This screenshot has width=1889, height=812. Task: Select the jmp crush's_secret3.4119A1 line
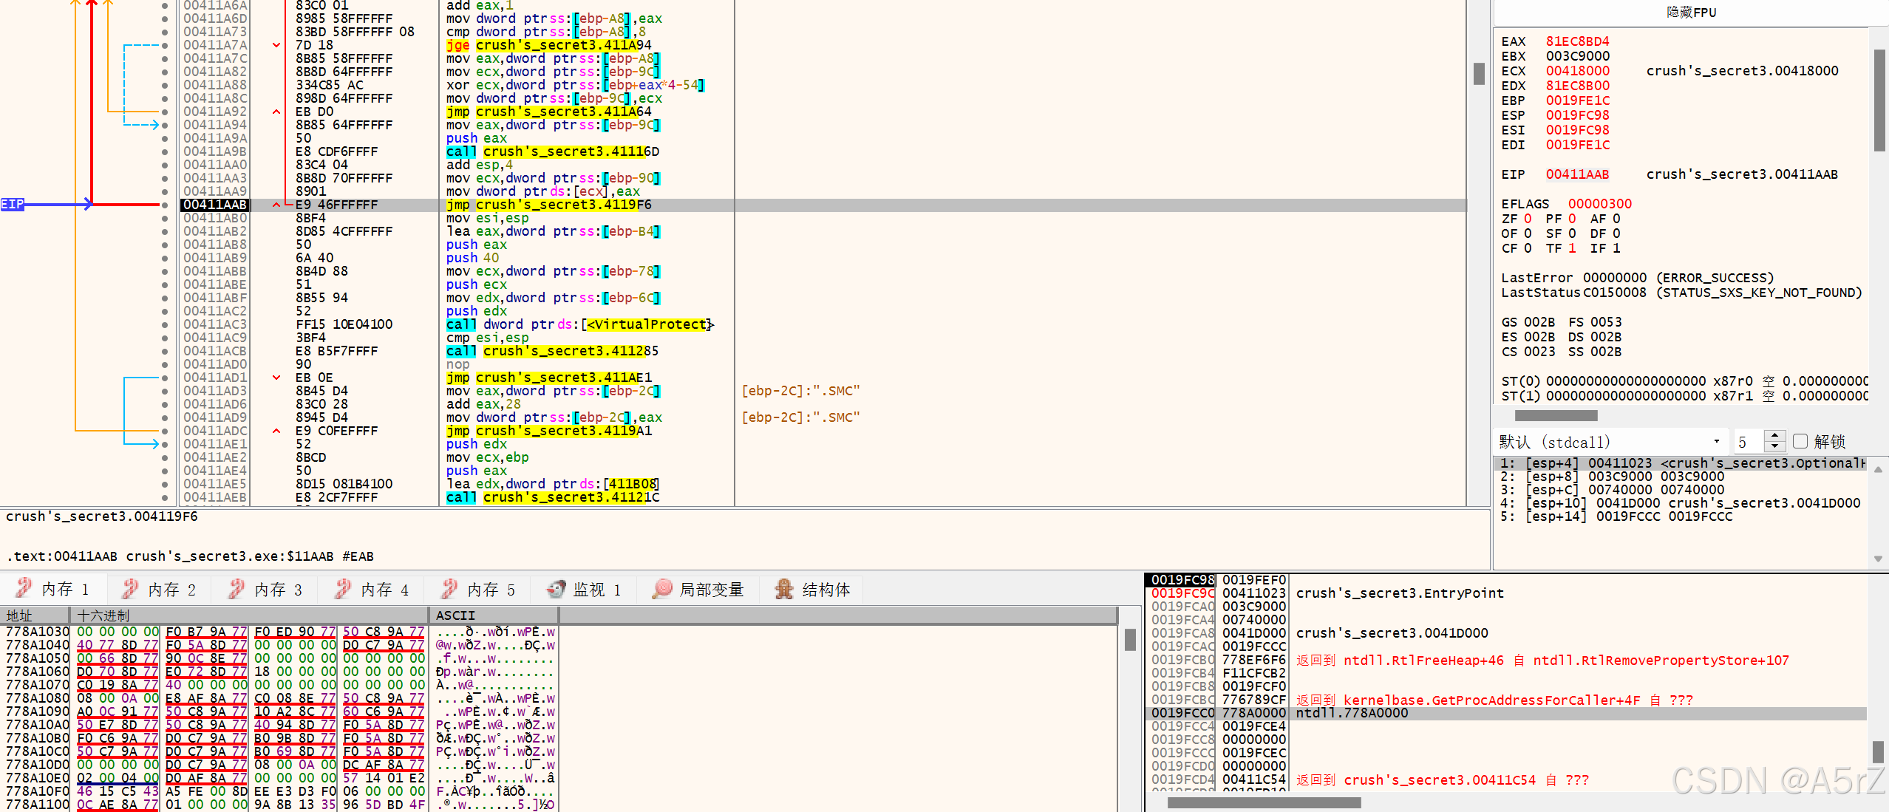[548, 431]
